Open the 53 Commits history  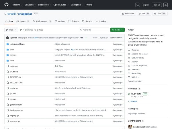point(116,38)
